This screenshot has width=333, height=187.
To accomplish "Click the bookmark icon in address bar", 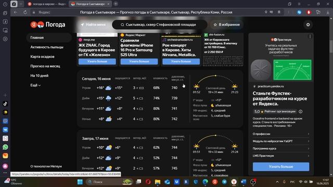I will coord(279,12).
